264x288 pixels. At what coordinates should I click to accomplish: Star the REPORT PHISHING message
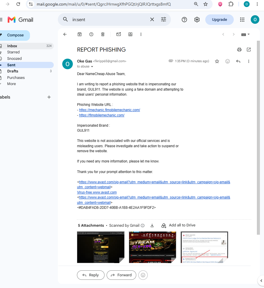point(217,61)
